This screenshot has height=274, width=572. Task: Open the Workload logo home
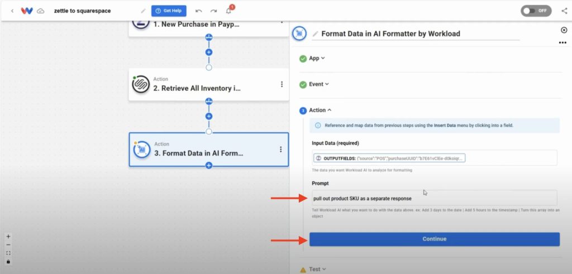(x=27, y=11)
